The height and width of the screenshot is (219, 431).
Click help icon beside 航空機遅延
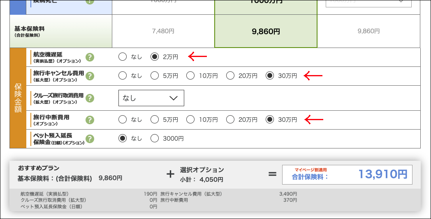point(90,57)
